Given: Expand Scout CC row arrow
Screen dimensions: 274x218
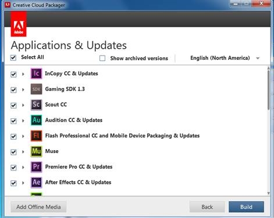Looking at the screenshot, I should [x=23, y=105].
